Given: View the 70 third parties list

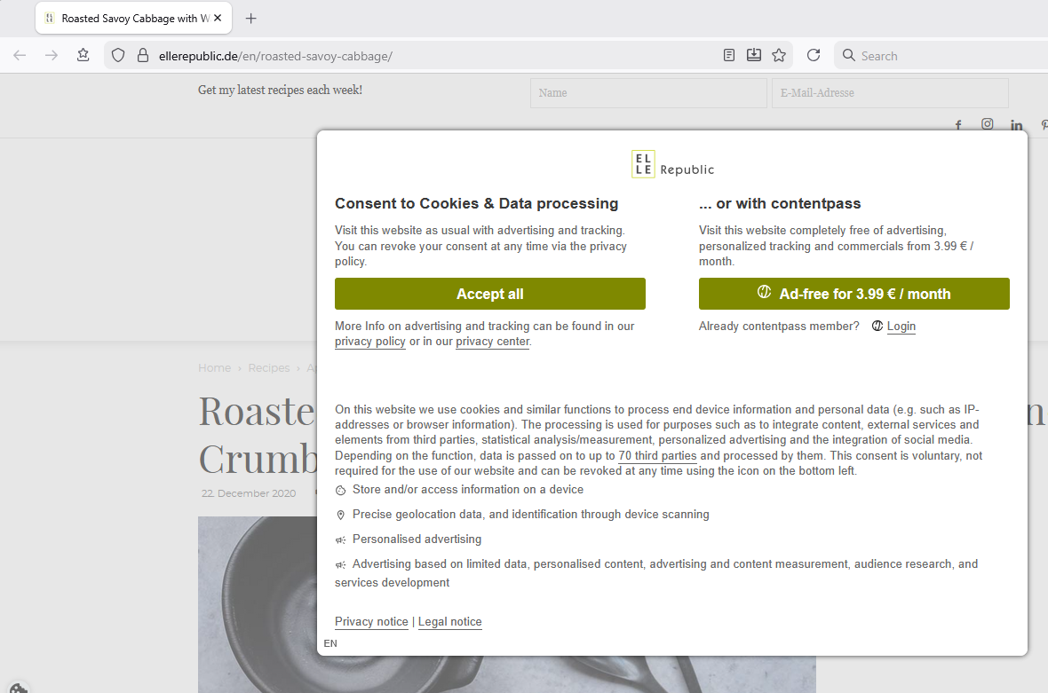Looking at the screenshot, I should [657, 456].
